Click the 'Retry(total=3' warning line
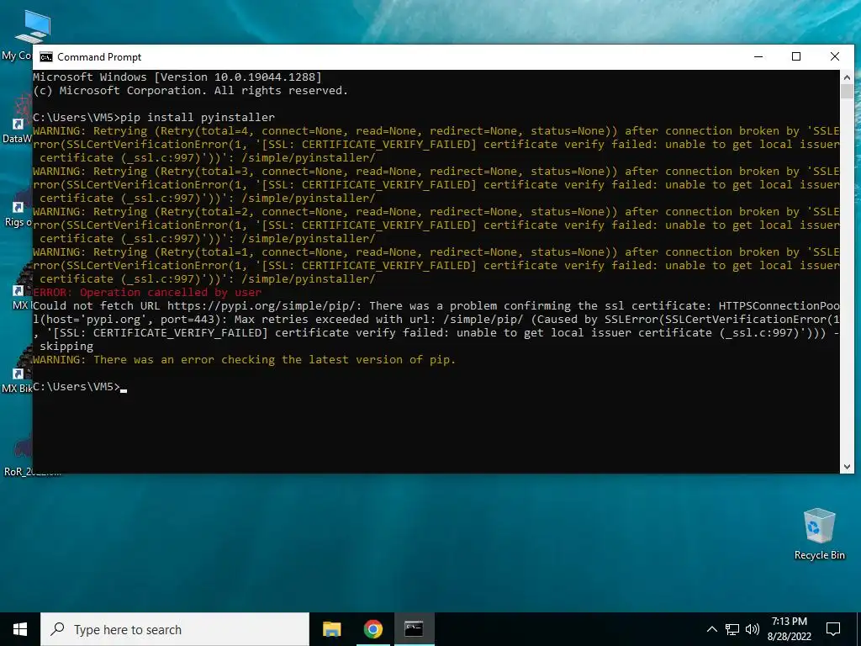861x646 pixels. pos(436,172)
